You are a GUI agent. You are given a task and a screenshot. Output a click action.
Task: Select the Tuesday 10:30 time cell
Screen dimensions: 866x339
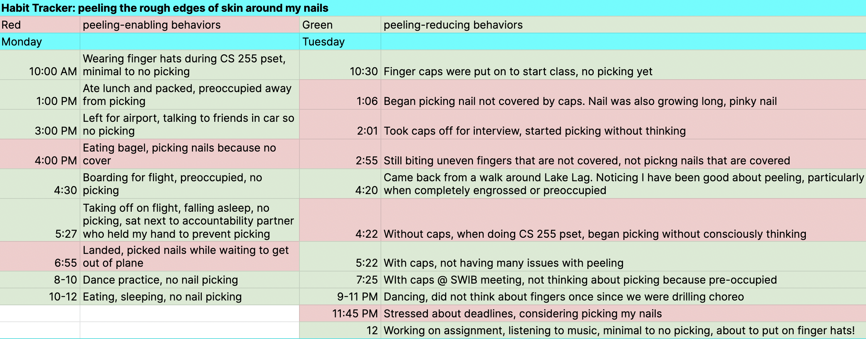click(x=340, y=65)
